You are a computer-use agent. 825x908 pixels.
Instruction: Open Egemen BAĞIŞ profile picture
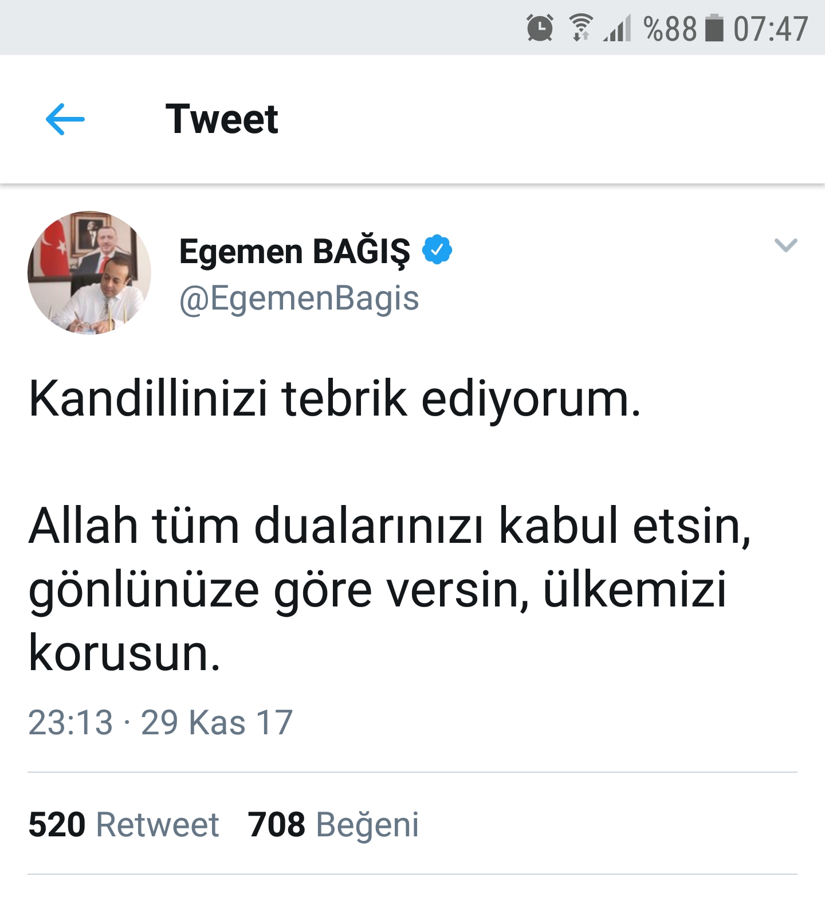[x=89, y=273]
